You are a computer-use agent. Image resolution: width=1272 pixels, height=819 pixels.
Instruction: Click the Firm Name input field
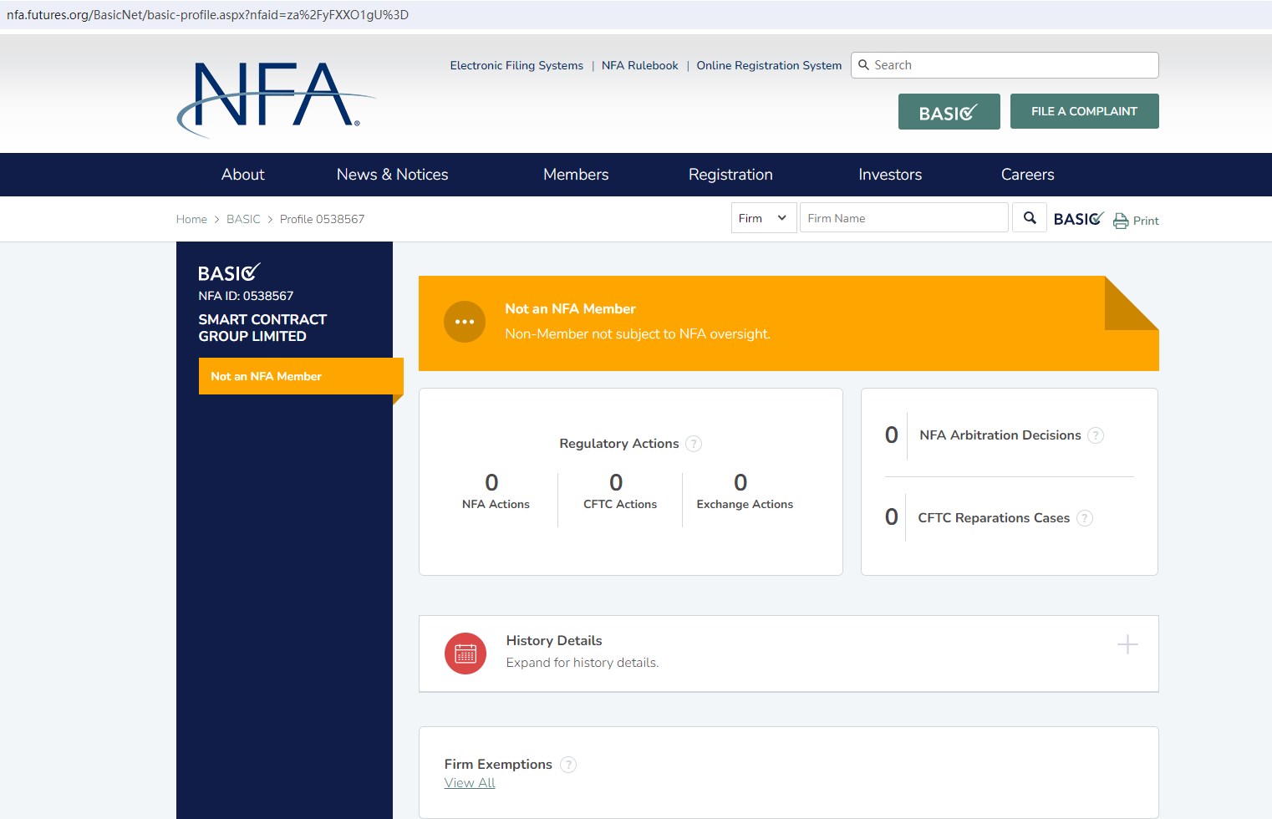903,218
